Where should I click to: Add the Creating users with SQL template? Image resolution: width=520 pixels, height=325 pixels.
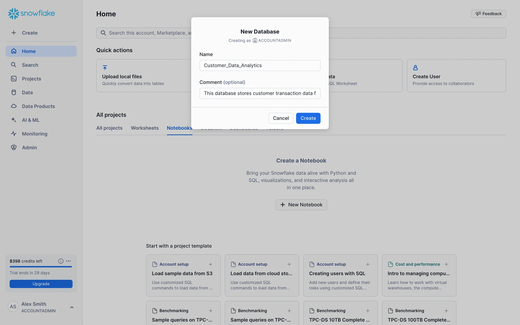368,264
